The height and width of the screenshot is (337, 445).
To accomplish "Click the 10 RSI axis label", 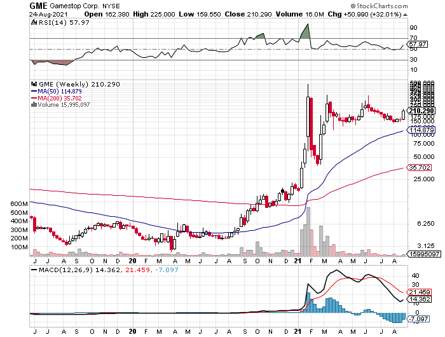I will point(413,69).
